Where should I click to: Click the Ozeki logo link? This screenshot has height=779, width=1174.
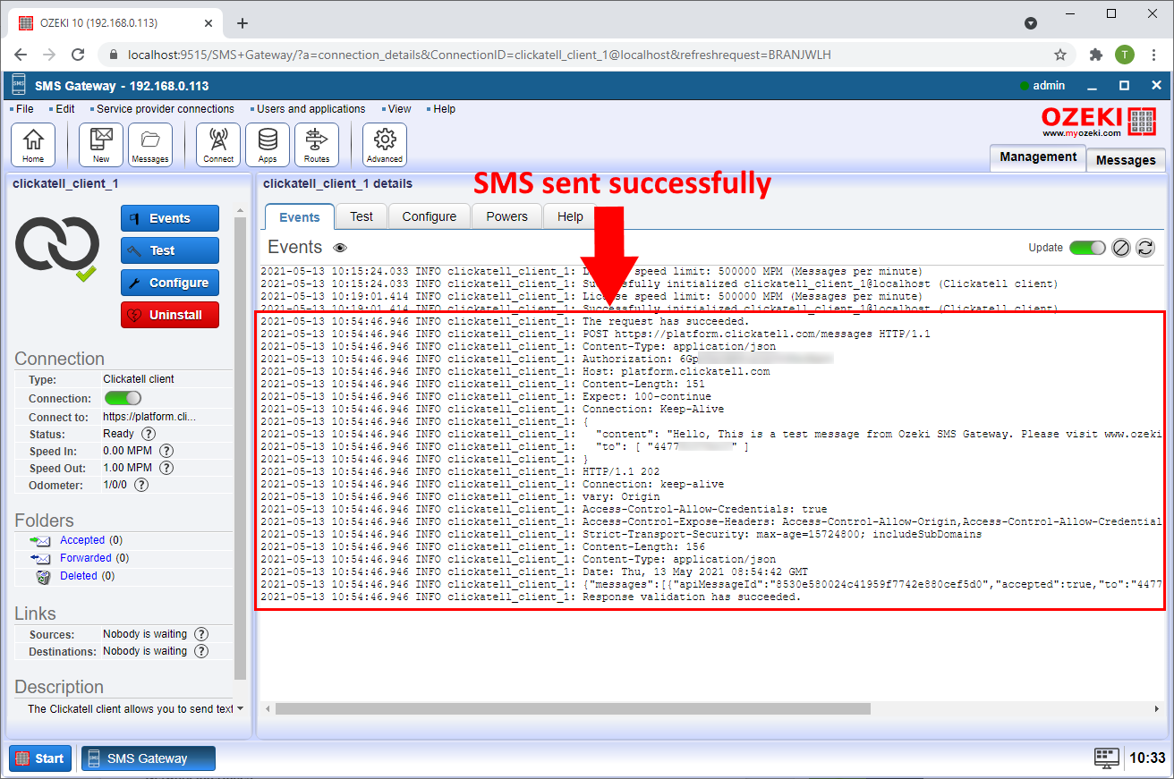pos(1099,121)
